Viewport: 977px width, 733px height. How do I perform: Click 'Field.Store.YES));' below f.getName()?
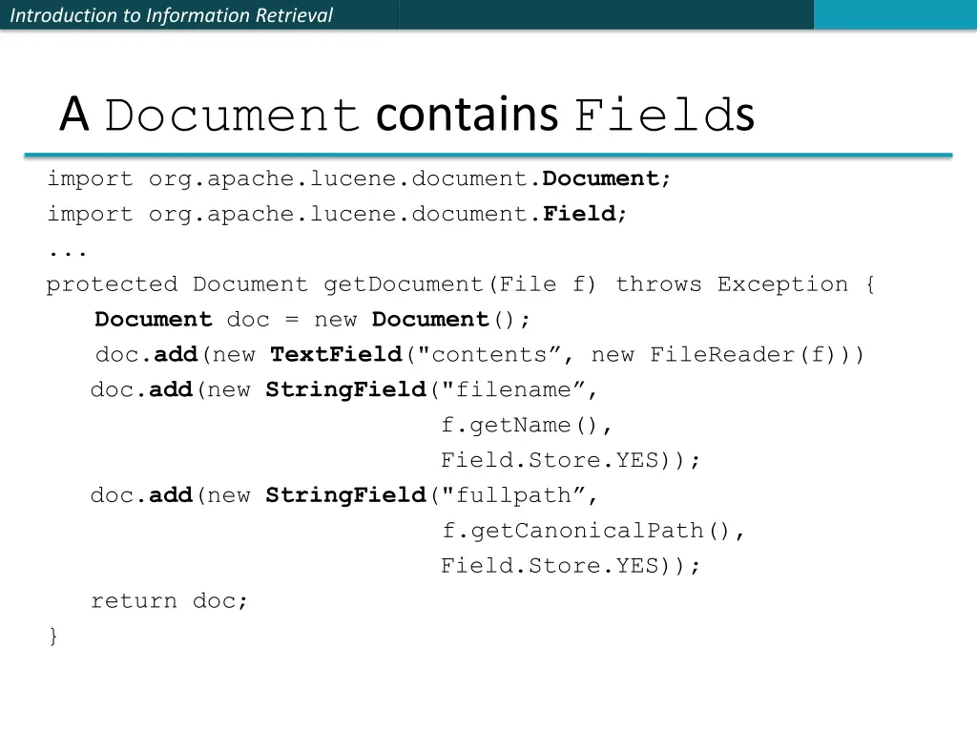click(x=571, y=461)
